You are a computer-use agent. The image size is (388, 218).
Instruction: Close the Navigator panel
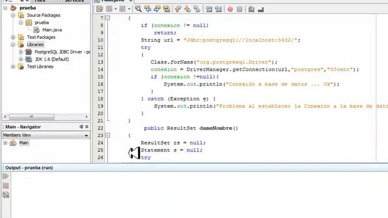point(87,127)
